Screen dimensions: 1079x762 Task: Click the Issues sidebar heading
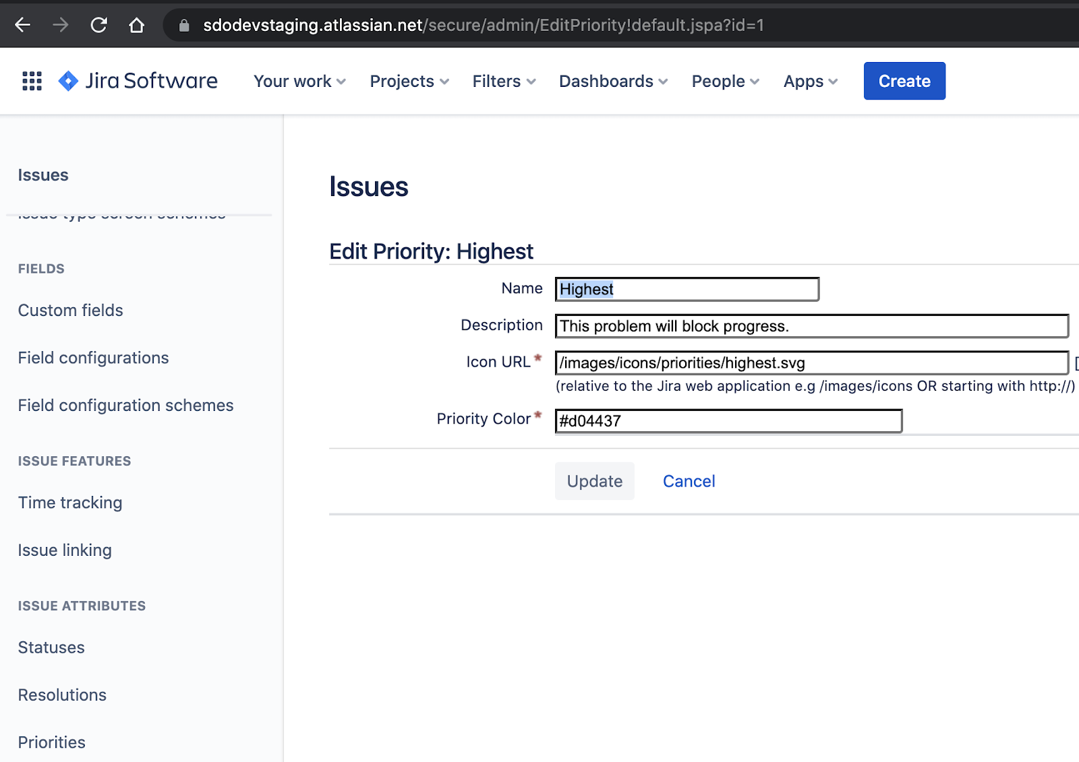[x=43, y=175]
